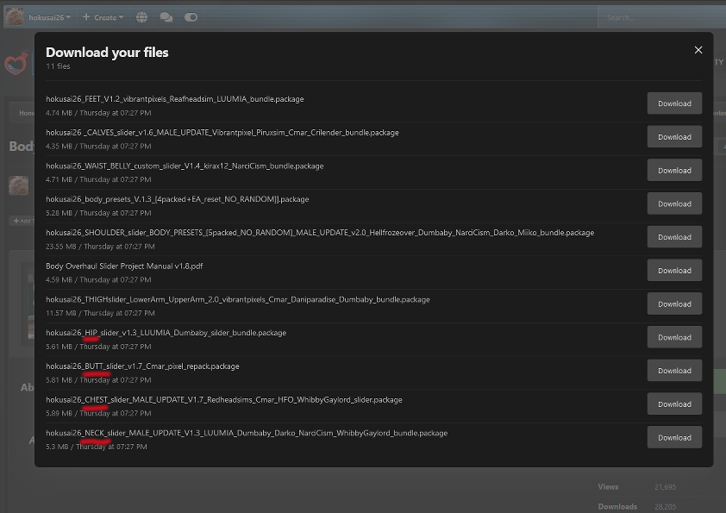Click the site heart logo
The width and height of the screenshot is (726, 513).
[x=16, y=63]
